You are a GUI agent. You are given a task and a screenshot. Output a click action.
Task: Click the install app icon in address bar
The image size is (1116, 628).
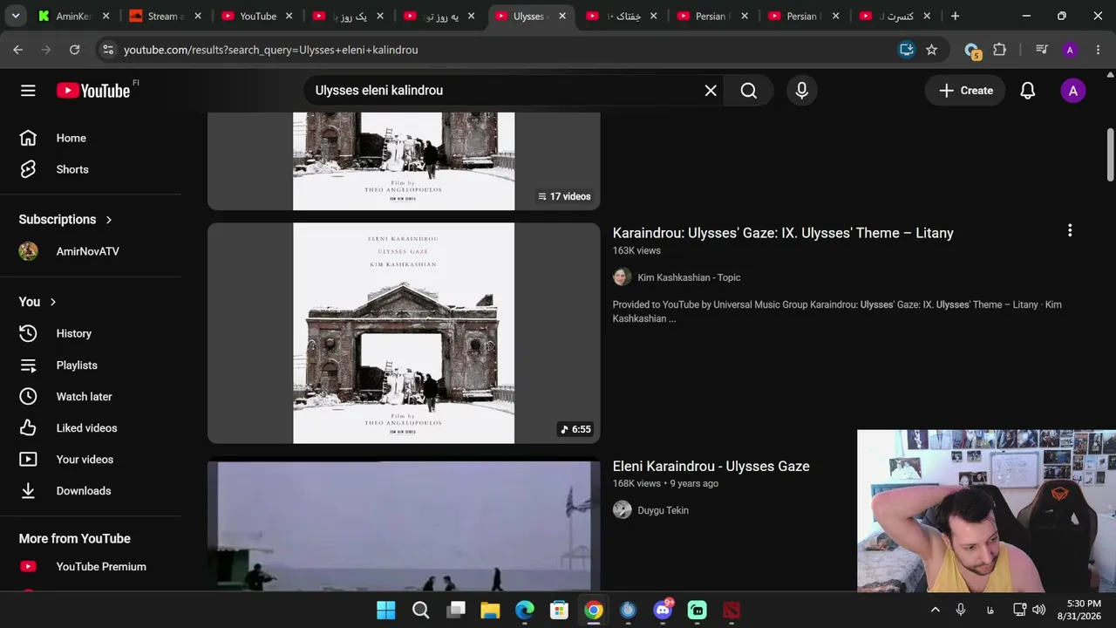point(907,50)
